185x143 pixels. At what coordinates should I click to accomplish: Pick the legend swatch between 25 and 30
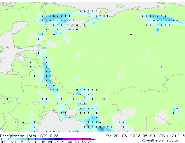[59, 139]
